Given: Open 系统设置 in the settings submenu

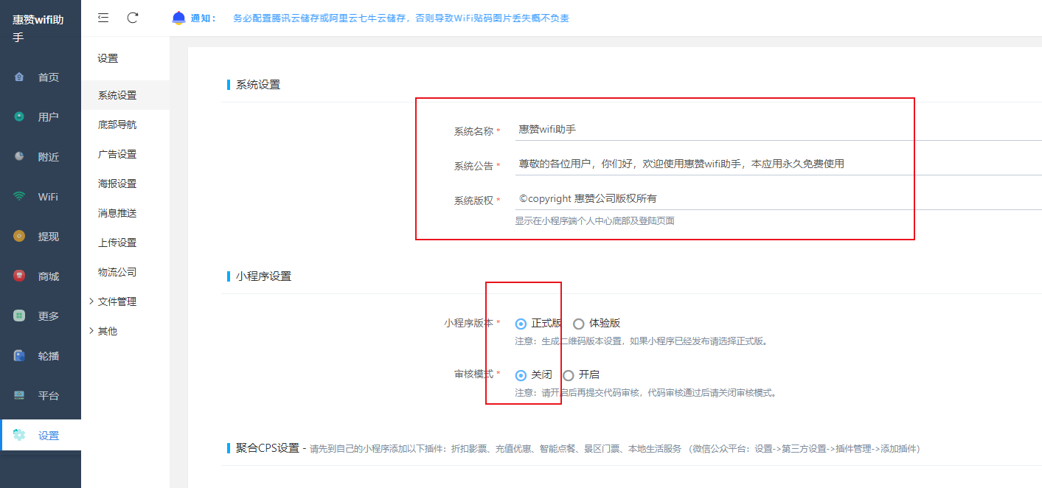Looking at the screenshot, I should coord(125,95).
